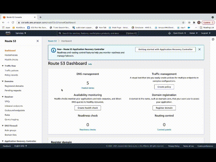Screen dimensions: 216x162
Task: Open the WorkDocs bookmark
Action: pyautogui.click(x=19, y=28)
